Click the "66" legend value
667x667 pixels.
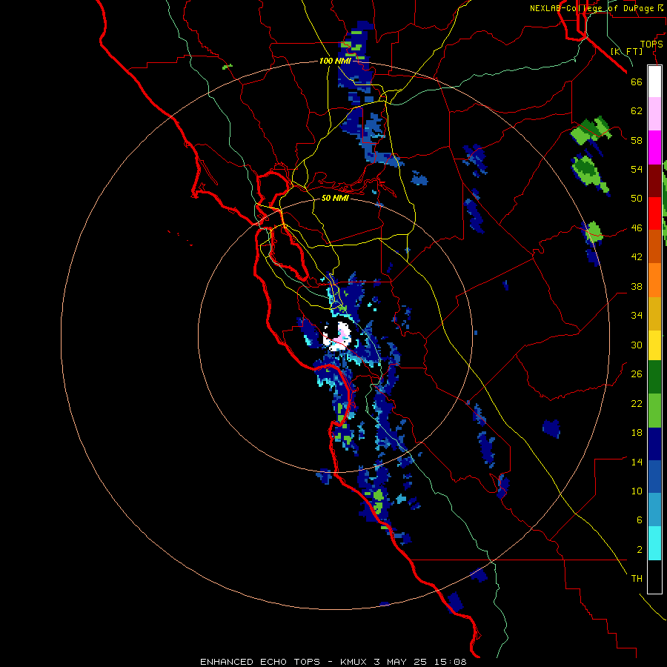tap(637, 82)
